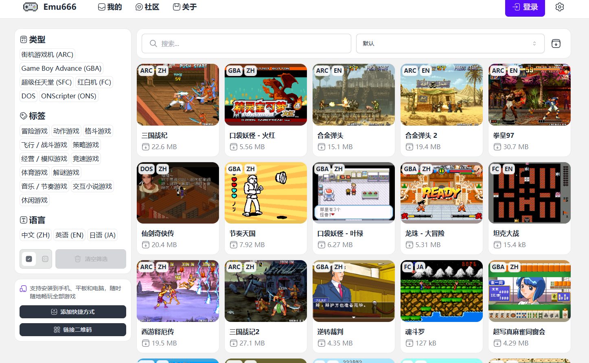Click download icon for 合金弹头 2
Screen dimensions: 589x363
click(x=409, y=147)
